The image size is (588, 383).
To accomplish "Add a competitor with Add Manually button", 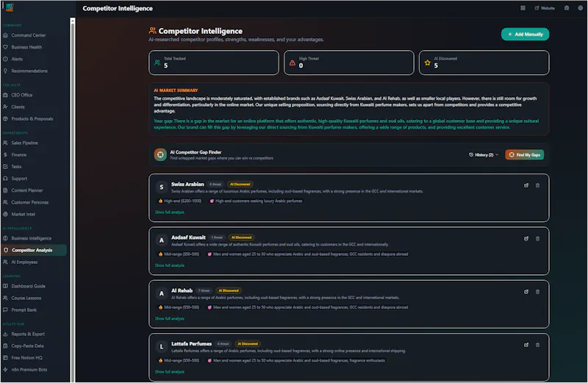I will click(x=525, y=34).
